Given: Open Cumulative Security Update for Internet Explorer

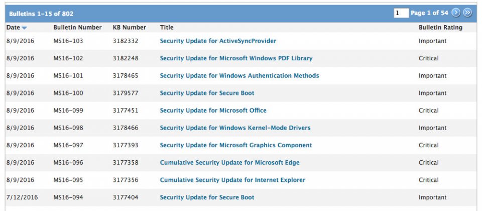Looking at the screenshot, I should tap(232, 180).
